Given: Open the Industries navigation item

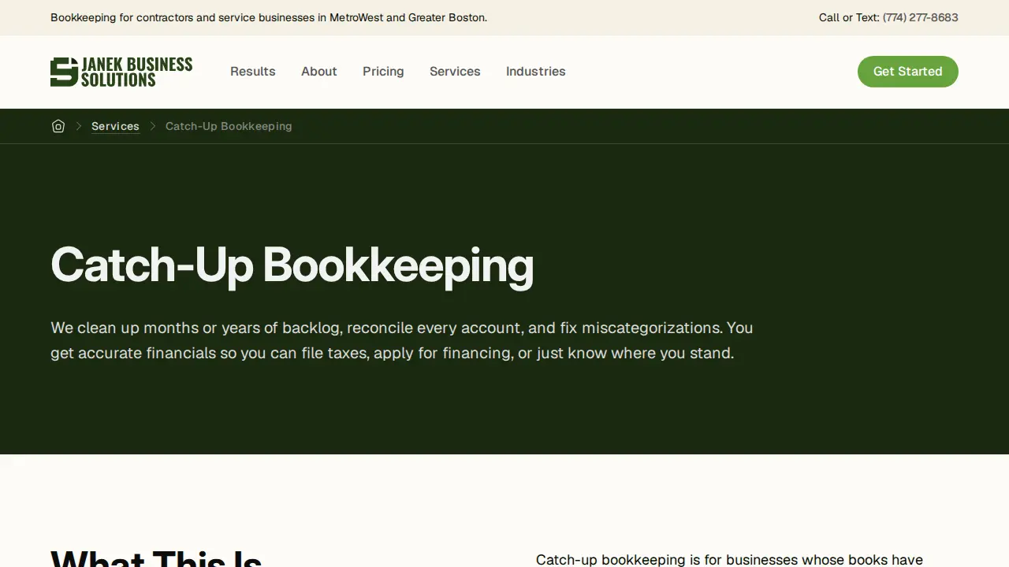Looking at the screenshot, I should pos(536,72).
